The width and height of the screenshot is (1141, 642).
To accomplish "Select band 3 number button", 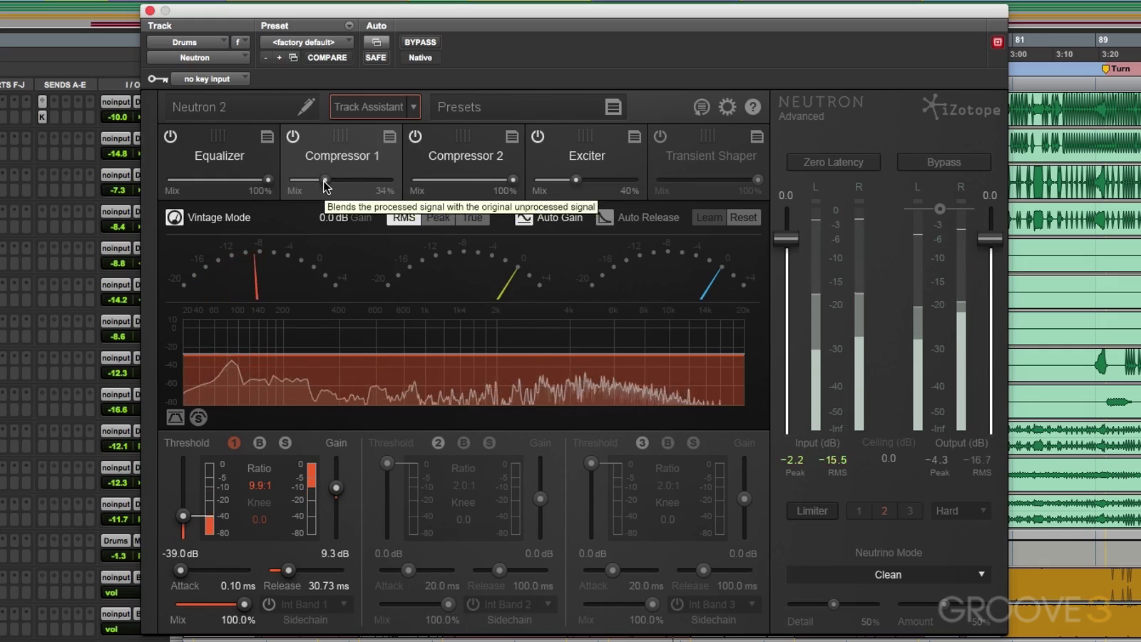I will click(x=642, y=443).
